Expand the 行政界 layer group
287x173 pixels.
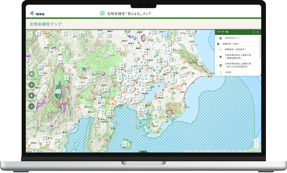click(217, 72)
